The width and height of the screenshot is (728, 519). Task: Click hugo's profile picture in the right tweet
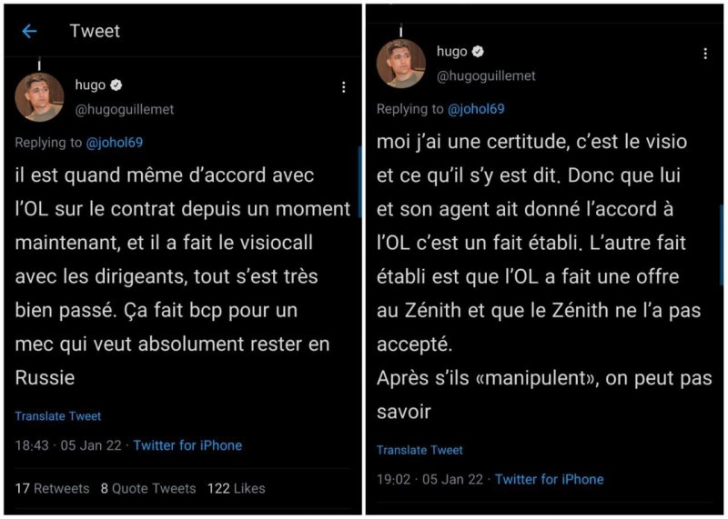(401, 64)
